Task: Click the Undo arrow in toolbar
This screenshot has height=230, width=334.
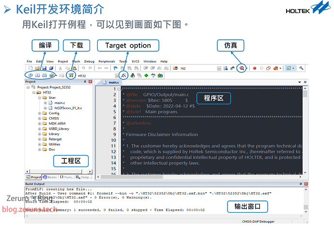Action: tap(82, 68)
